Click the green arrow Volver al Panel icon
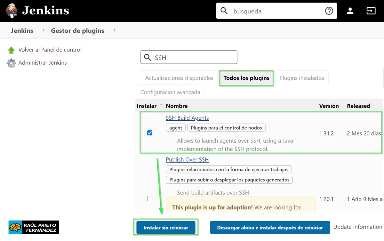The height and width of the screenshot is (241, 384). pyautogui.click(x=11, y=50)
